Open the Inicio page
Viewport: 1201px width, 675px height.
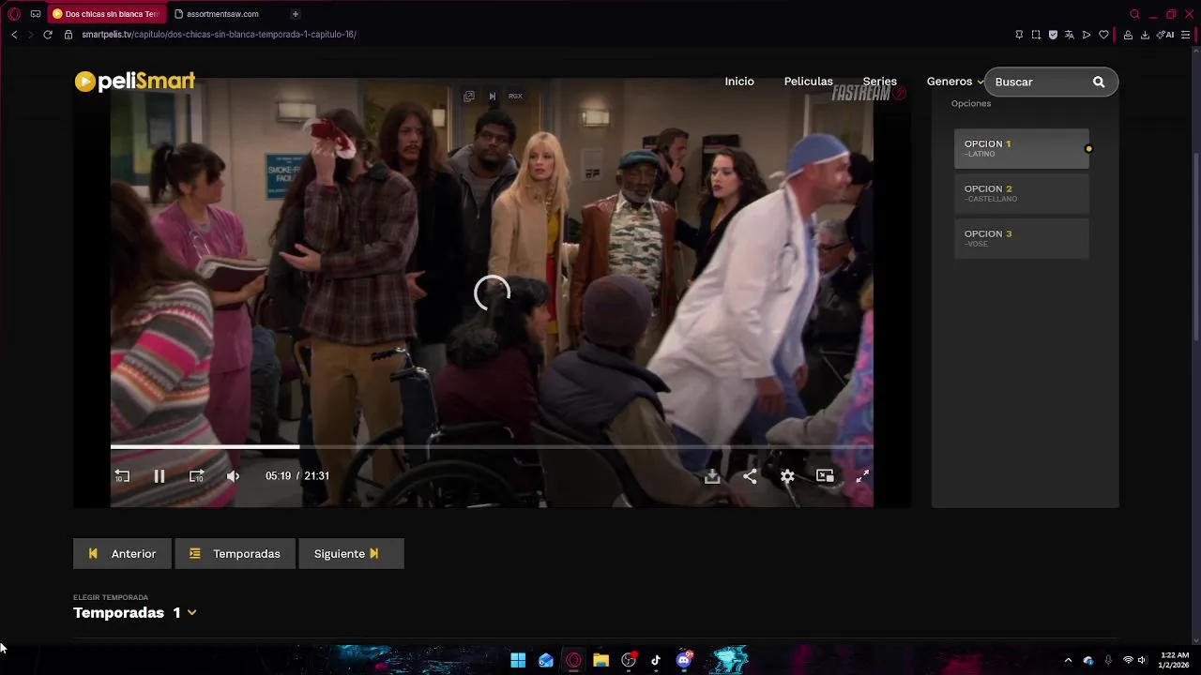click(739, 82)
